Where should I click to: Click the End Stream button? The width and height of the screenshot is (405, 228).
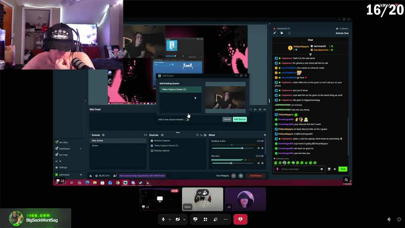256,176
